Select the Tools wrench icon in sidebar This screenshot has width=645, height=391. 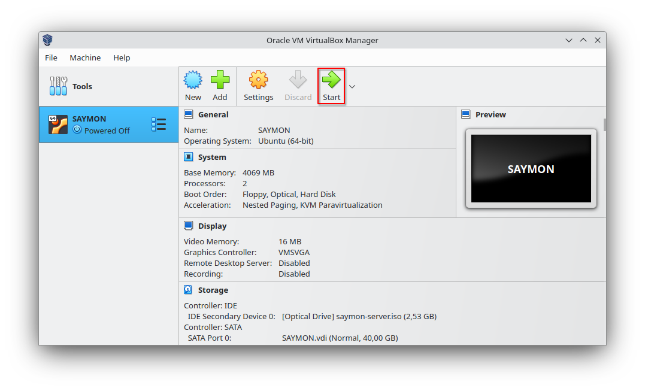coord(58,86)
